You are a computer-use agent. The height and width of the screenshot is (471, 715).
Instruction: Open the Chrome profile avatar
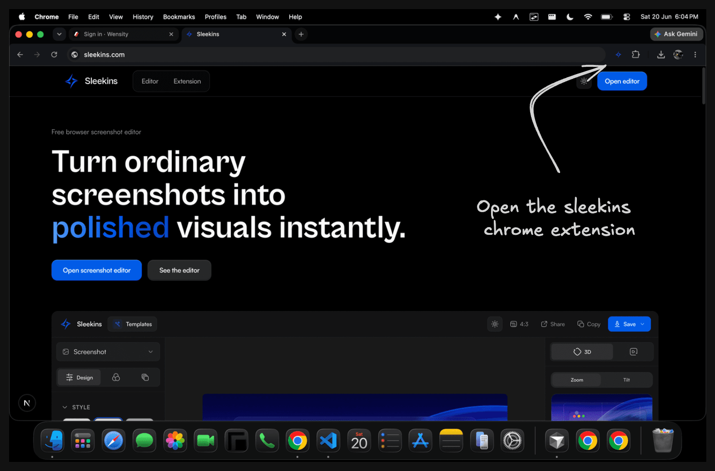[x=678, y=55]
